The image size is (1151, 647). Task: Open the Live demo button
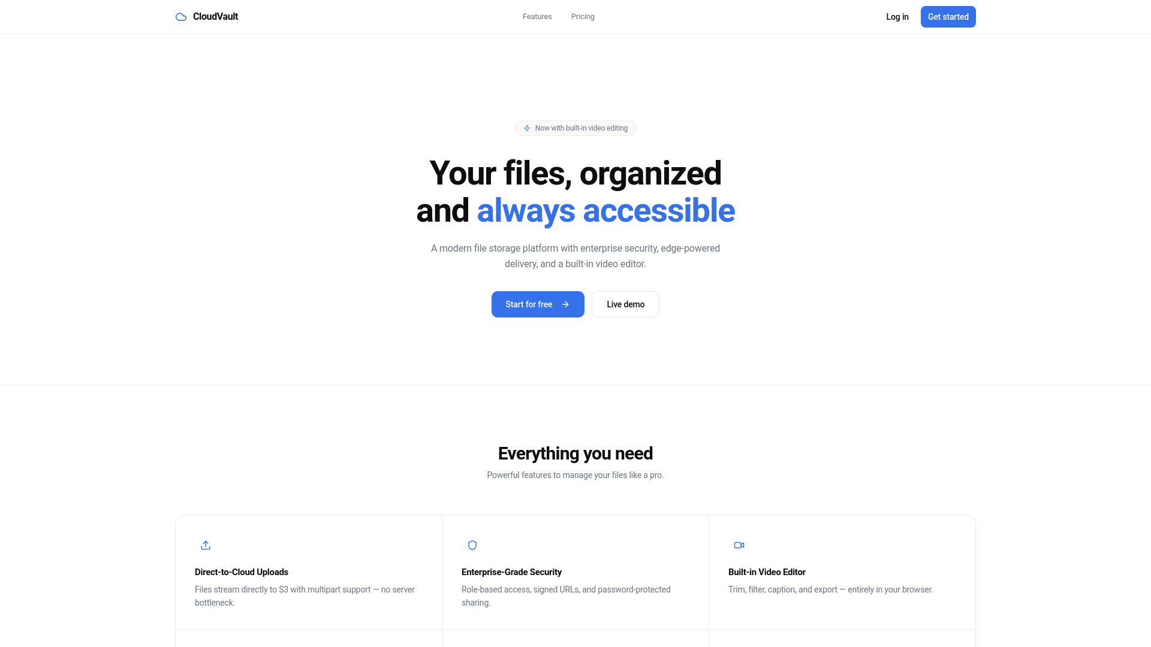[625, 304]
